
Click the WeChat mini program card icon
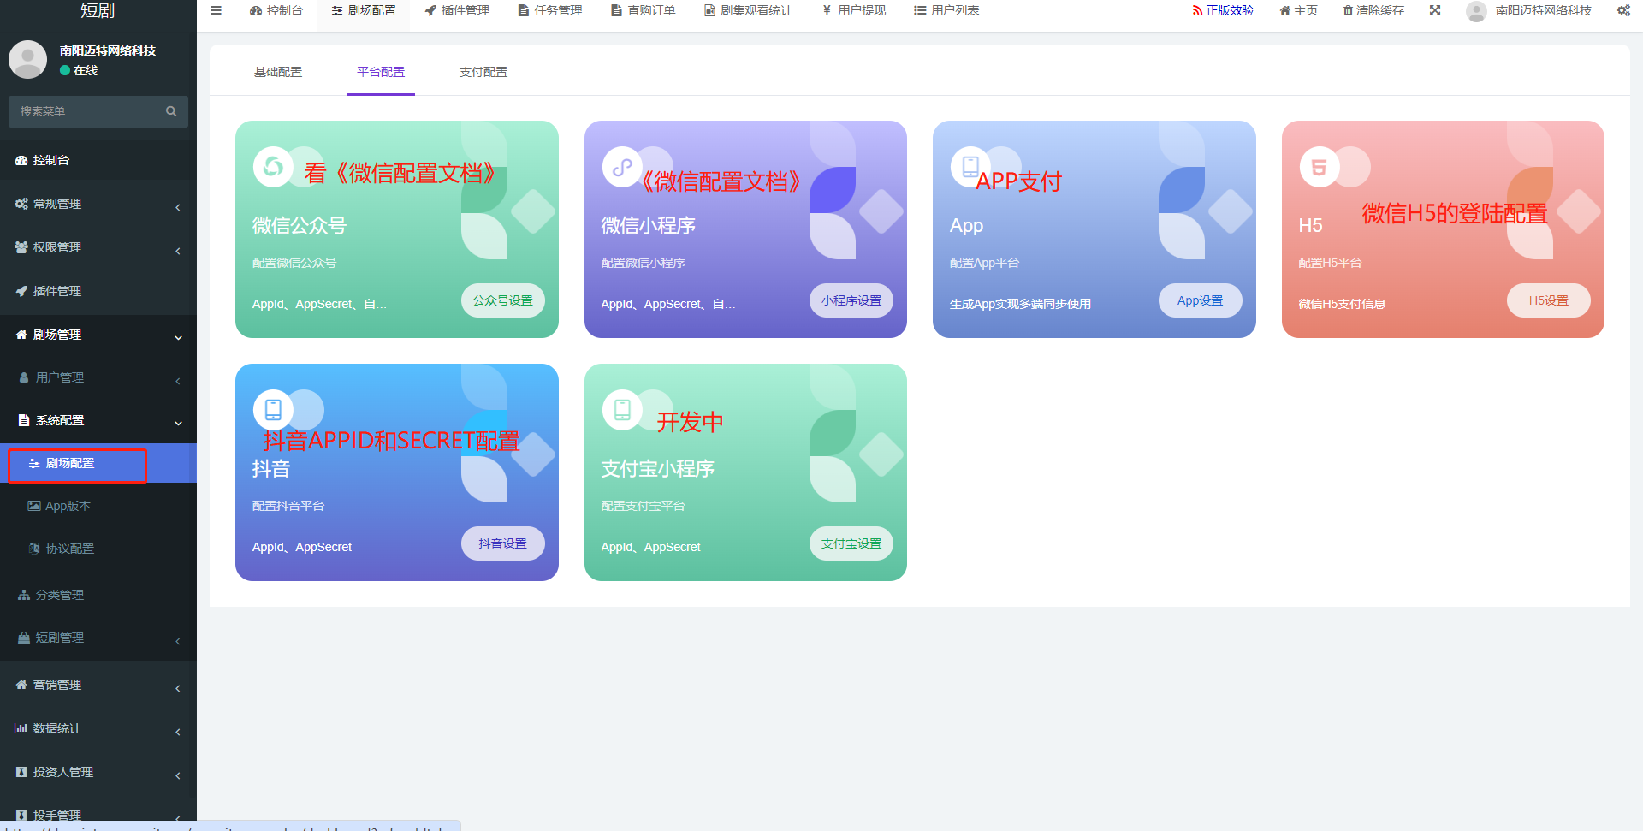click(622, 167)
